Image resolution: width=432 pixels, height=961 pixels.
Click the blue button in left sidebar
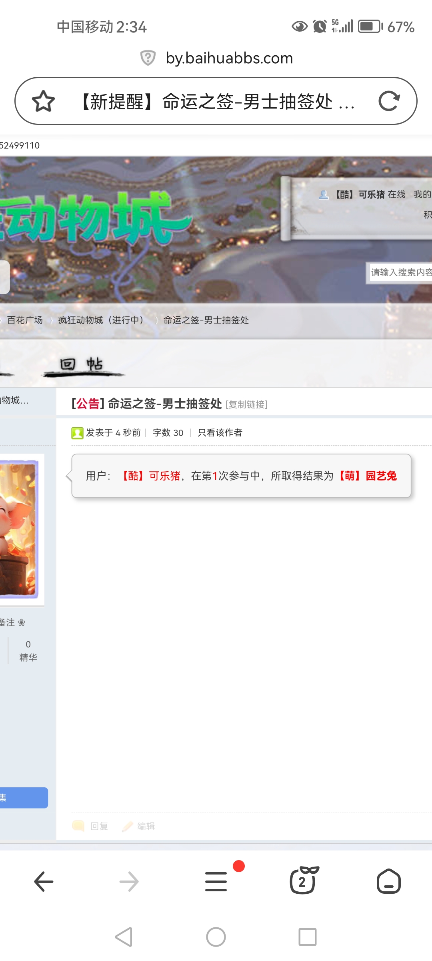(x=24, y=798)
